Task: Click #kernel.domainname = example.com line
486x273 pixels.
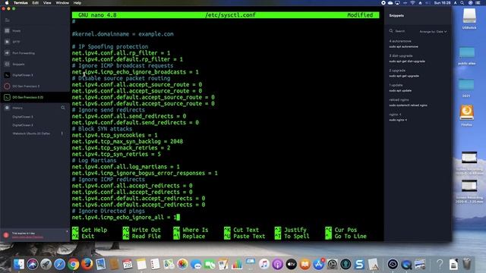Action: (x=123, y=34)
